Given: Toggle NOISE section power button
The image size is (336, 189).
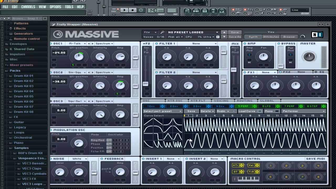Looking at the screenshot, I should pos(51,159).
